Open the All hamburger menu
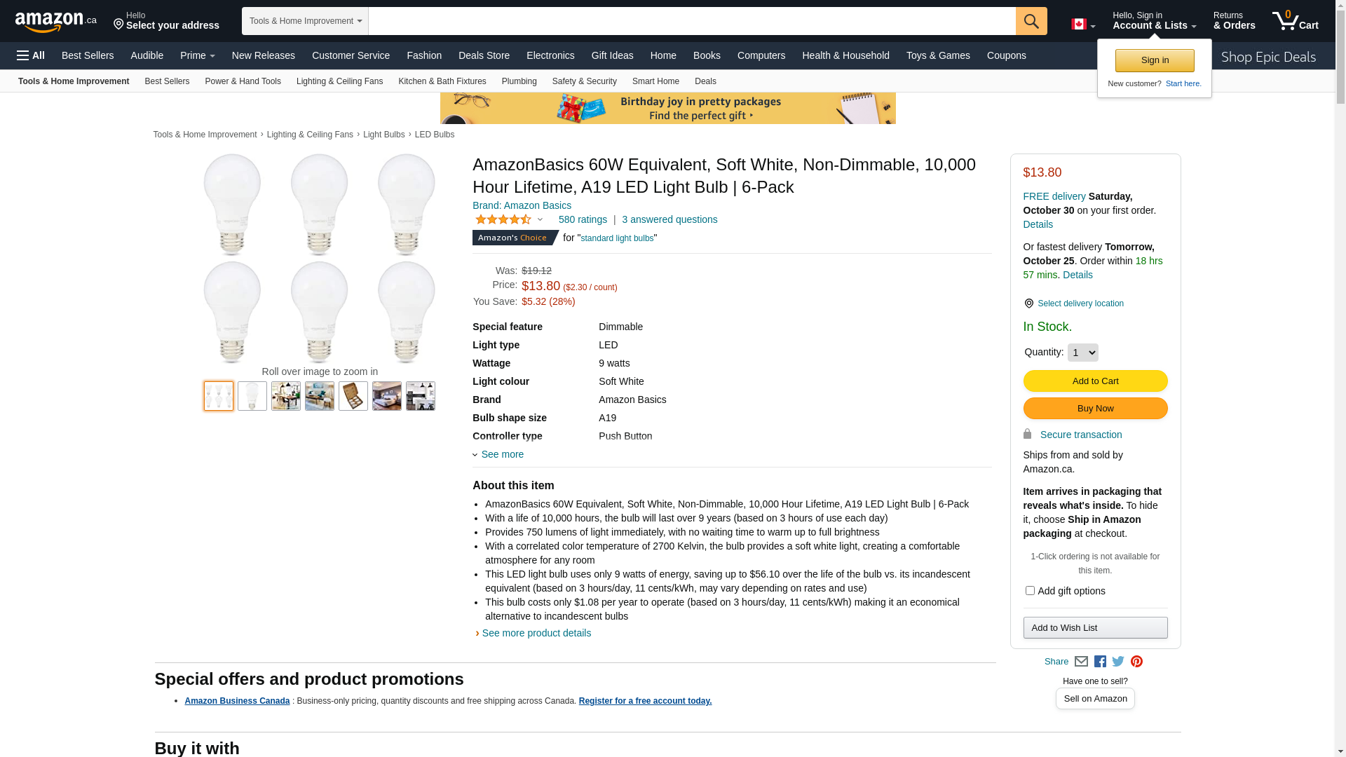The width and height of the screenshot is (1346, 757). (31, 55)
